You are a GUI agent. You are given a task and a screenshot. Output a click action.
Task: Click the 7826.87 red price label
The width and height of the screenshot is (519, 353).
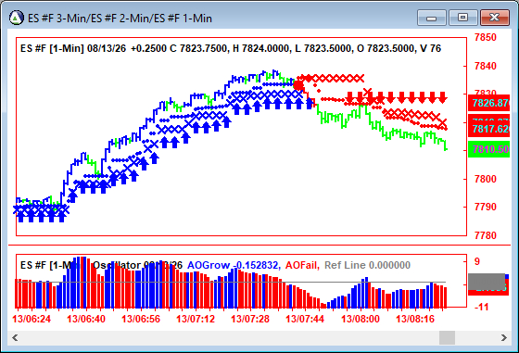click(x=489, y=103)
